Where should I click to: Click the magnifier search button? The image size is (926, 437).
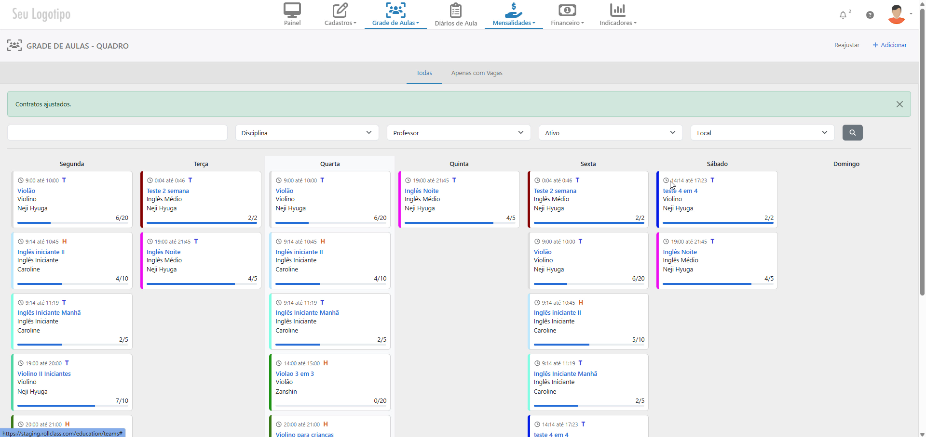[853, 132]
